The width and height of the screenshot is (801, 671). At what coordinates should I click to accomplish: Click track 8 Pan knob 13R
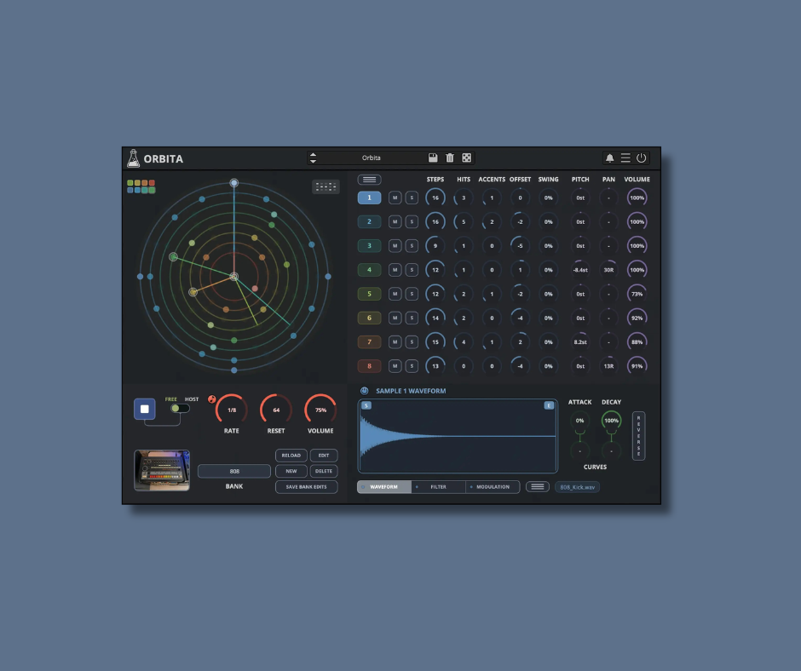coord(608,365)
